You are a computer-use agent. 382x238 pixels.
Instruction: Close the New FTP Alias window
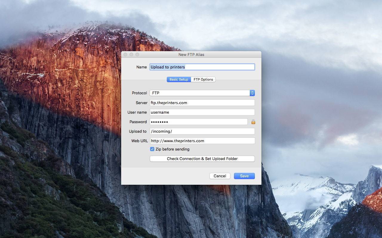[125, 54]
